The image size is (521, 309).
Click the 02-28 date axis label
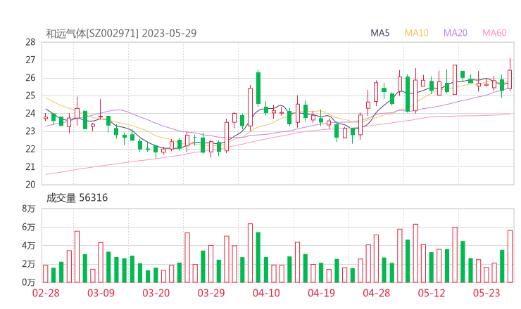tap(46, 293)
